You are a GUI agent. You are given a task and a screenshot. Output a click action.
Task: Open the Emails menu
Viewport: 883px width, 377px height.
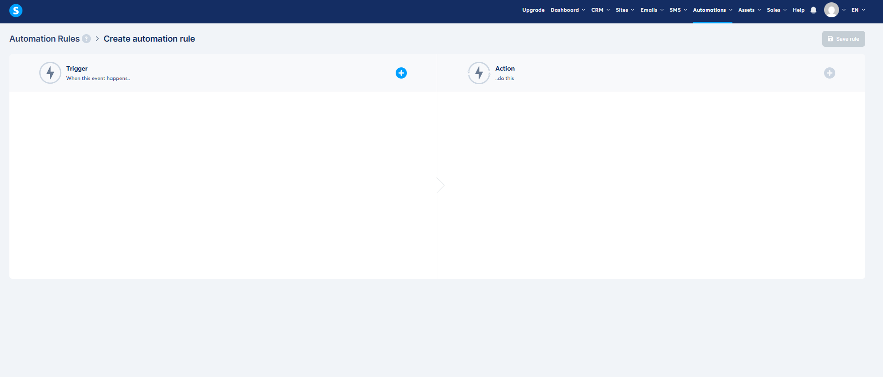[651, 10]
